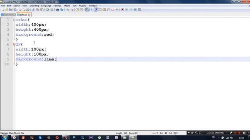Open Yandex browser from the taskbar
The height and width of the screenshot is (140, 250).
pyautogui.click(x=14, y=138)
